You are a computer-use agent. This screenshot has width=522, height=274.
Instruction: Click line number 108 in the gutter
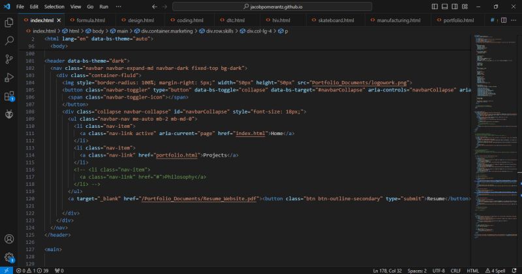[x=30, y=112]
